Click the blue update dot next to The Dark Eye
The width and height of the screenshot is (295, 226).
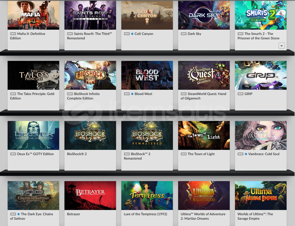(x=19, y=214)
